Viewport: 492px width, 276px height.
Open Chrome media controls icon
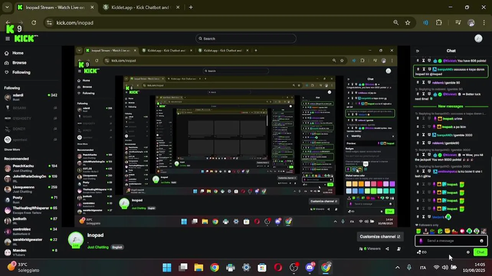coord(458,23)
